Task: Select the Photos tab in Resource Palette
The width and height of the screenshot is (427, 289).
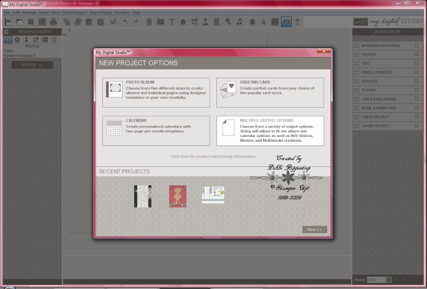Action: 8,40
